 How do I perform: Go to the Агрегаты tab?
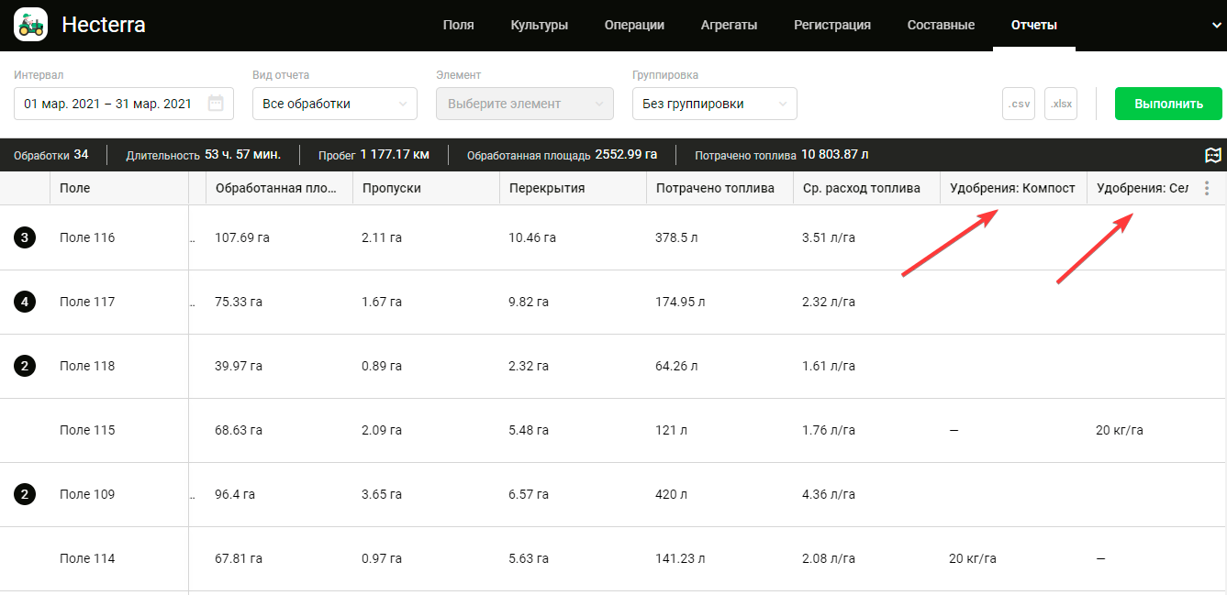(x=729, y=26)
